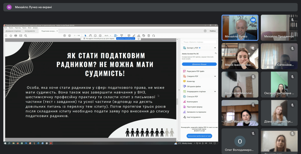
Task: Send file by email envelope icon
Action: pyautogui.click(x=21, y=36)
